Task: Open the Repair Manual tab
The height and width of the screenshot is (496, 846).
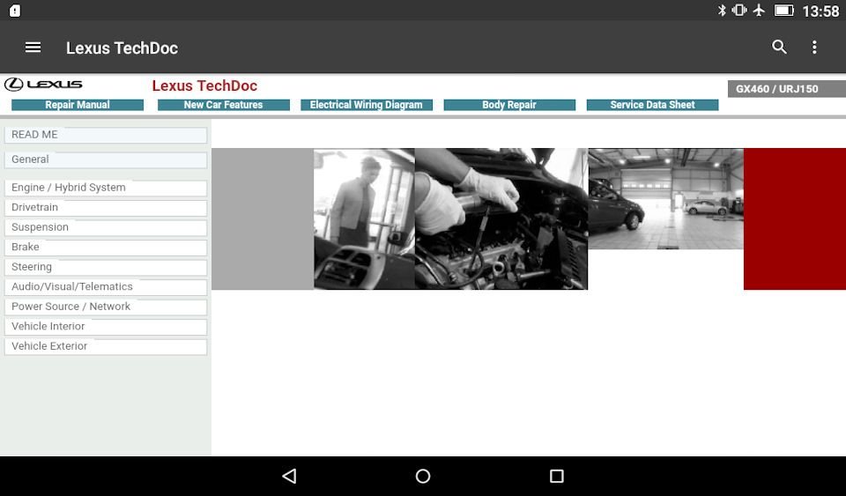Action: (x=78, y=105)
